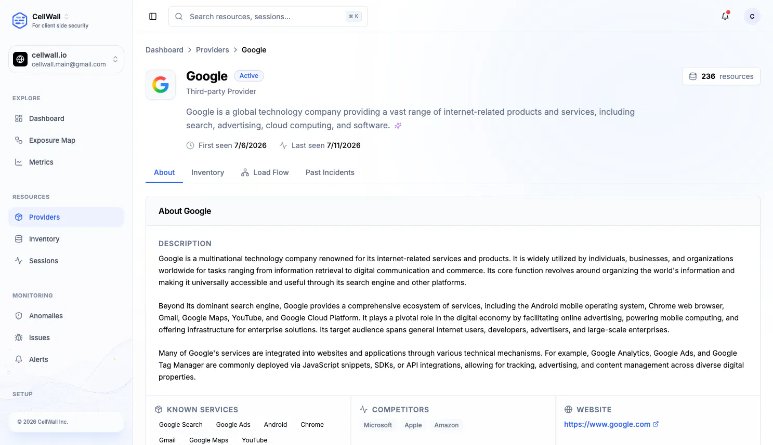Click the Competitors pulse icon
The width and height of the screenshot is (773, 445).
tap(364, 410)
